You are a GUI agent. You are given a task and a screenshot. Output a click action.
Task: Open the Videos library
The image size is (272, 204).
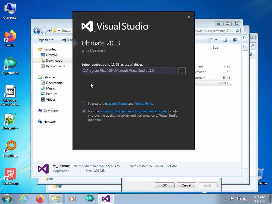click(x=51, y=99)
